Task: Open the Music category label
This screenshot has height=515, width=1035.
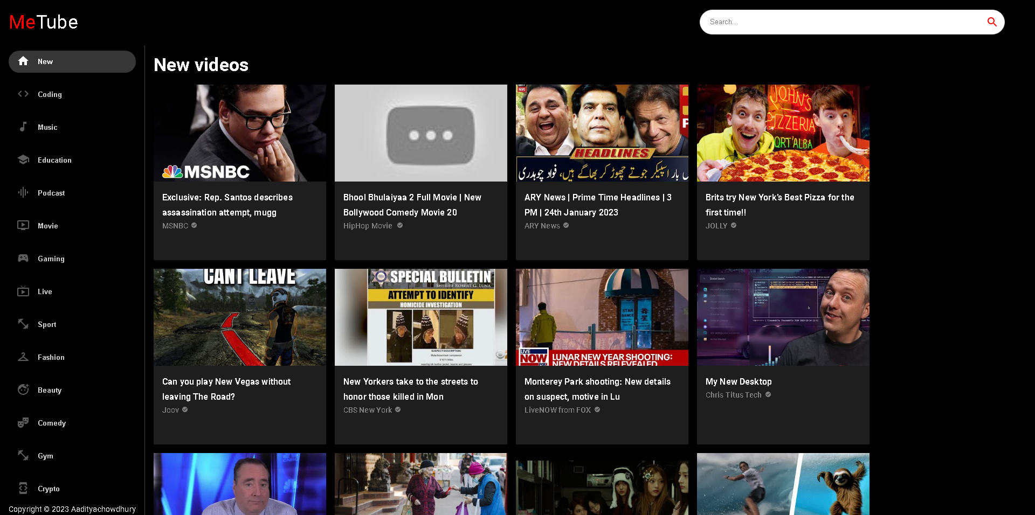Action: (x=47, y=127)
